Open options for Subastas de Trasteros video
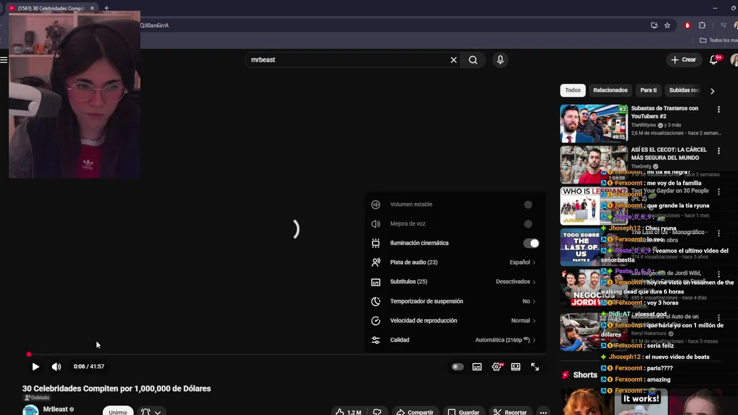 (718, 110)
